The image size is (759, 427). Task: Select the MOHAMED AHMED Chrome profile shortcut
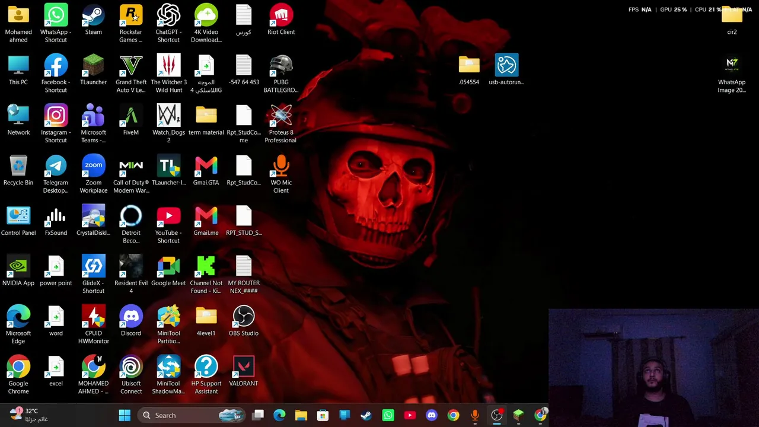[x=93, y=375]
